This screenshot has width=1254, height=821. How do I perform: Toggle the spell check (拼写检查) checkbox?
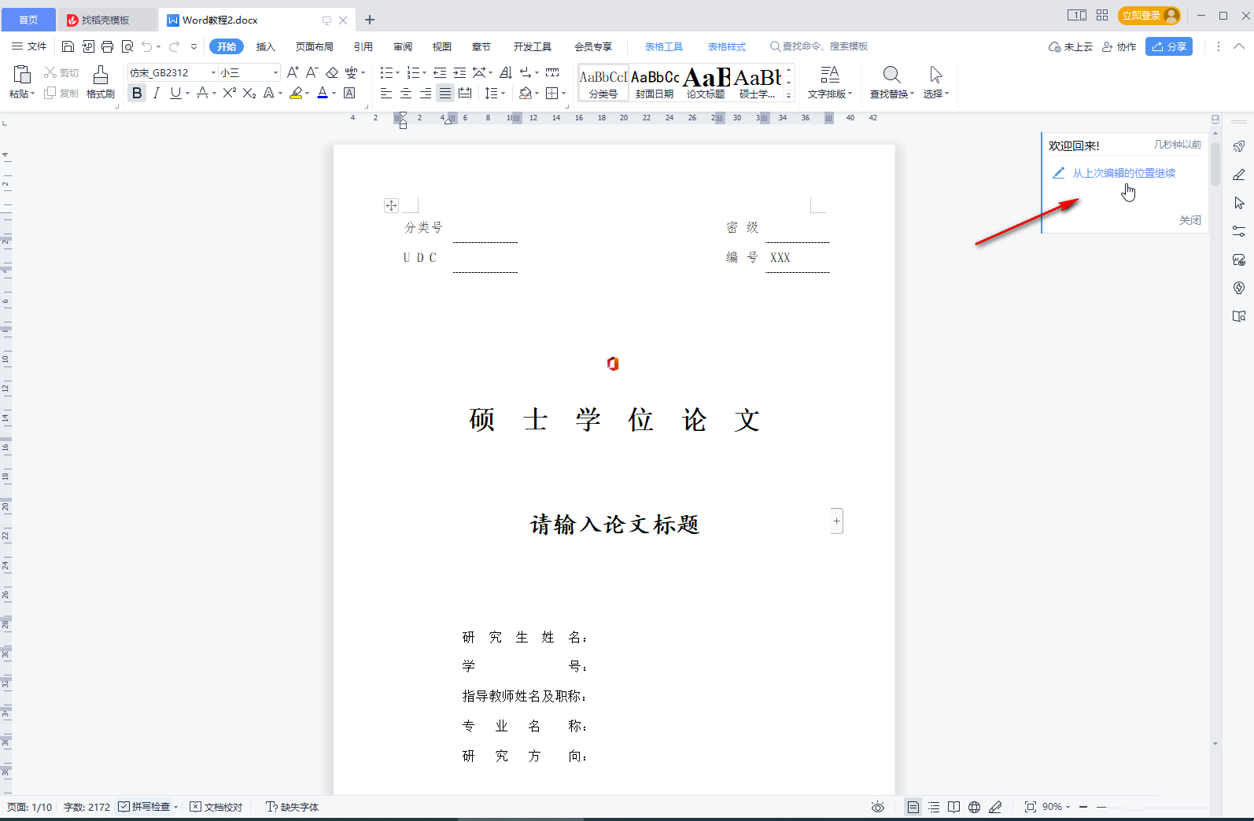pos(124,807)
